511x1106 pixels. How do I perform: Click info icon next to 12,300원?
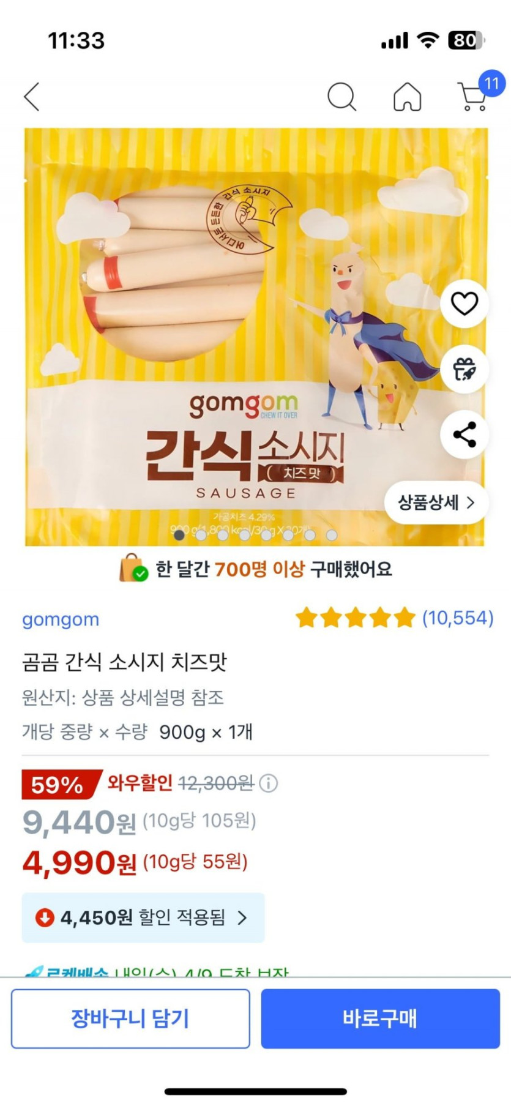click(269, 783)
